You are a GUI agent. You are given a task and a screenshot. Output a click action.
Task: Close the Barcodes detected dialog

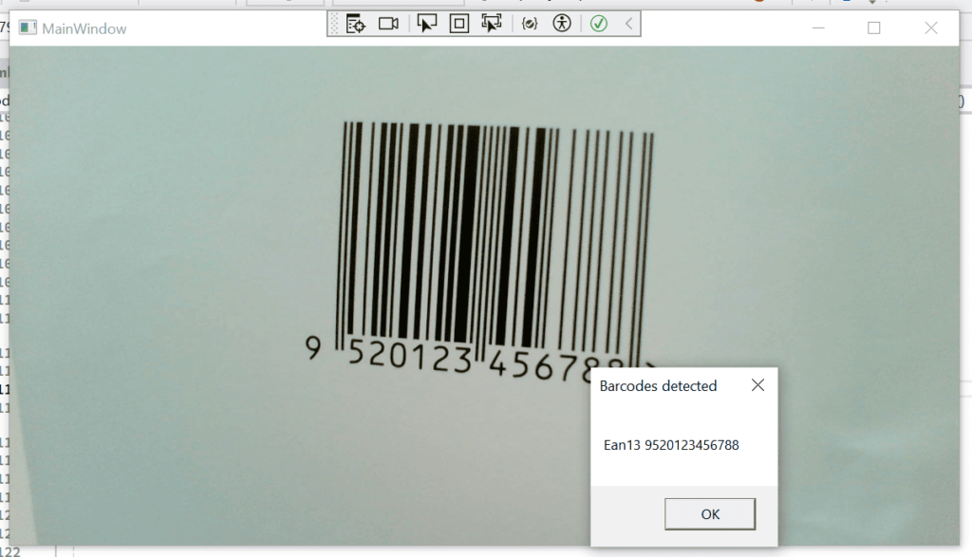(757, 385)
